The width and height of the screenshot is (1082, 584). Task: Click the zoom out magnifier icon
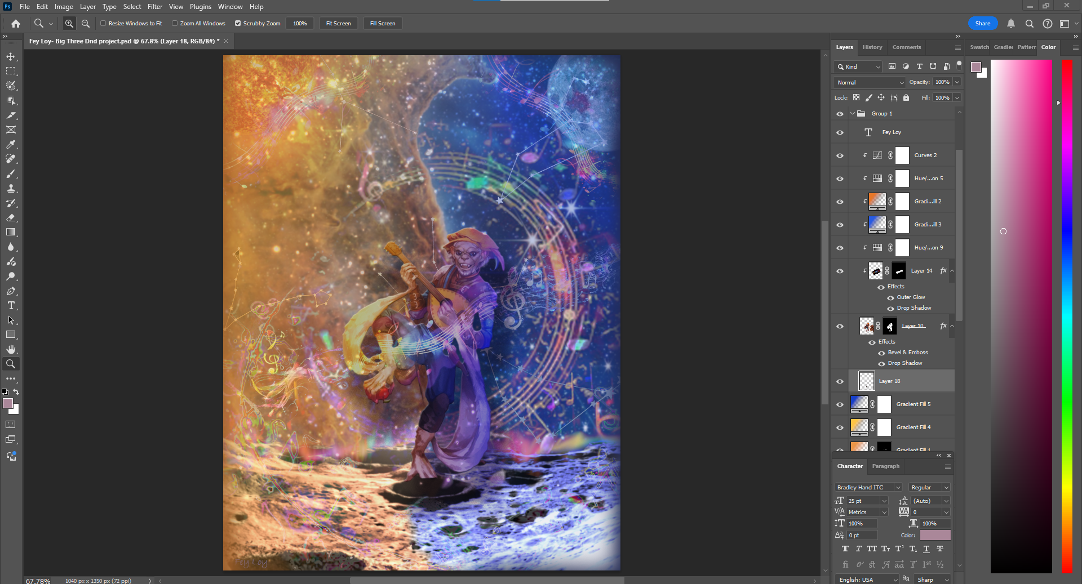[x=86, y=24]
